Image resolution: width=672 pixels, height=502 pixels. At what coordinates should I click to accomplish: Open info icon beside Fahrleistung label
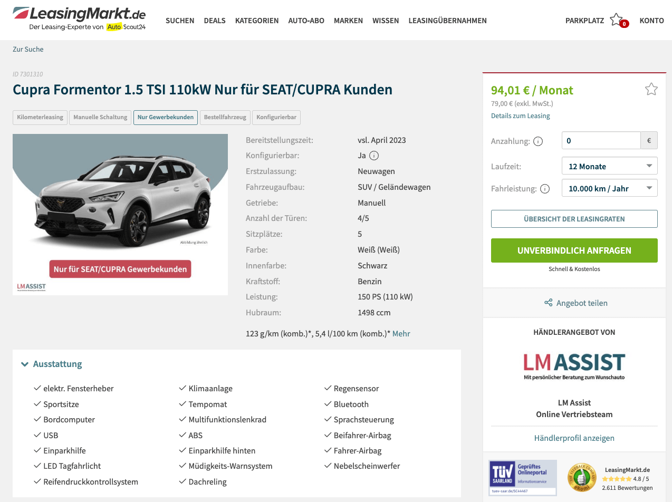545,189
